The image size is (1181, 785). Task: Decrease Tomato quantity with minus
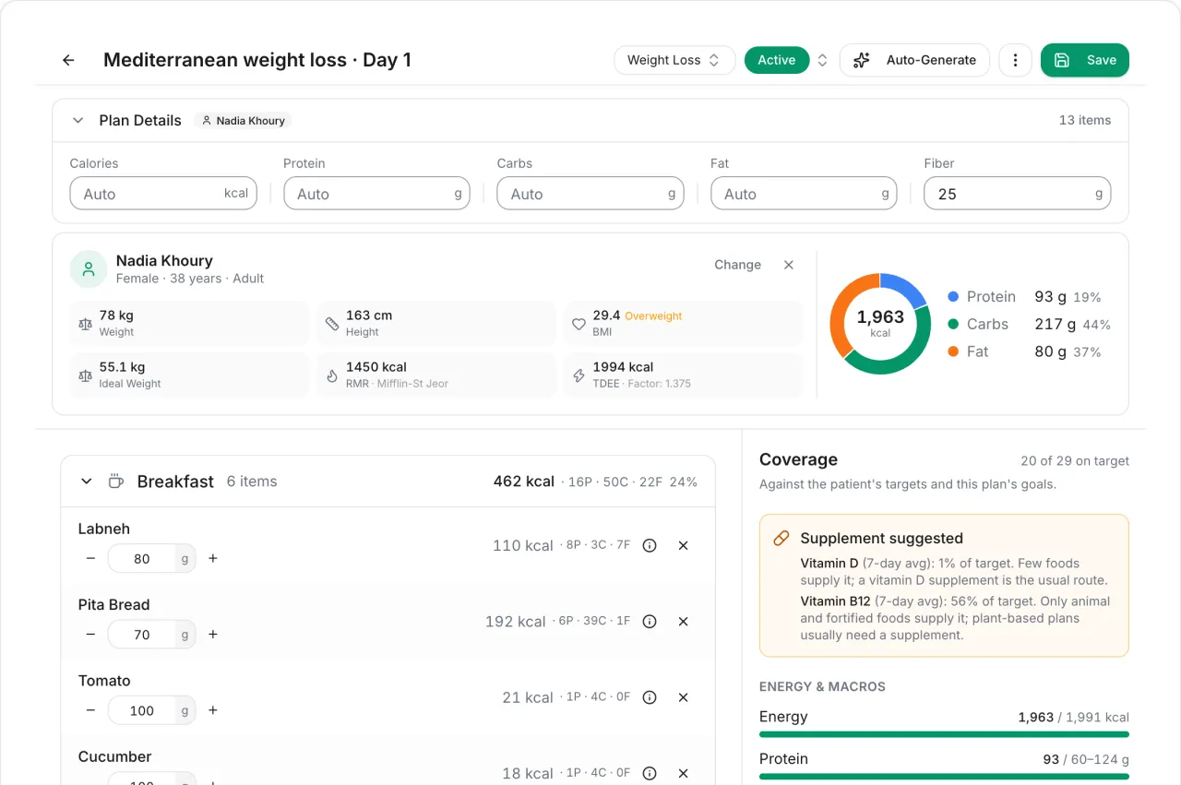point(90,710)
